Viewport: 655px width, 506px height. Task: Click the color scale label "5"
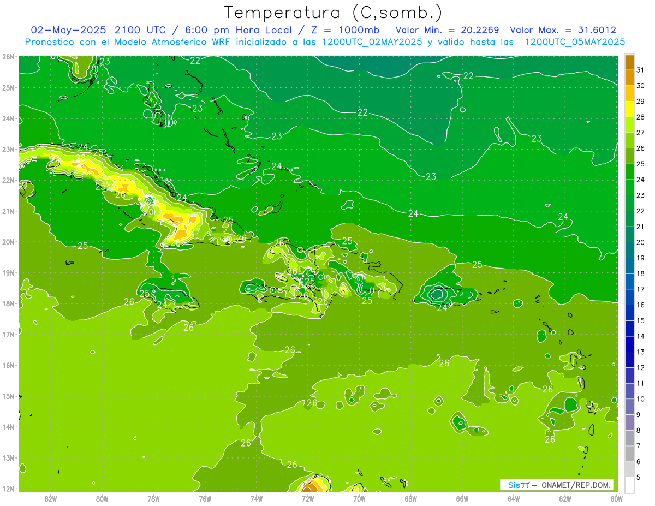pos(638,477)
